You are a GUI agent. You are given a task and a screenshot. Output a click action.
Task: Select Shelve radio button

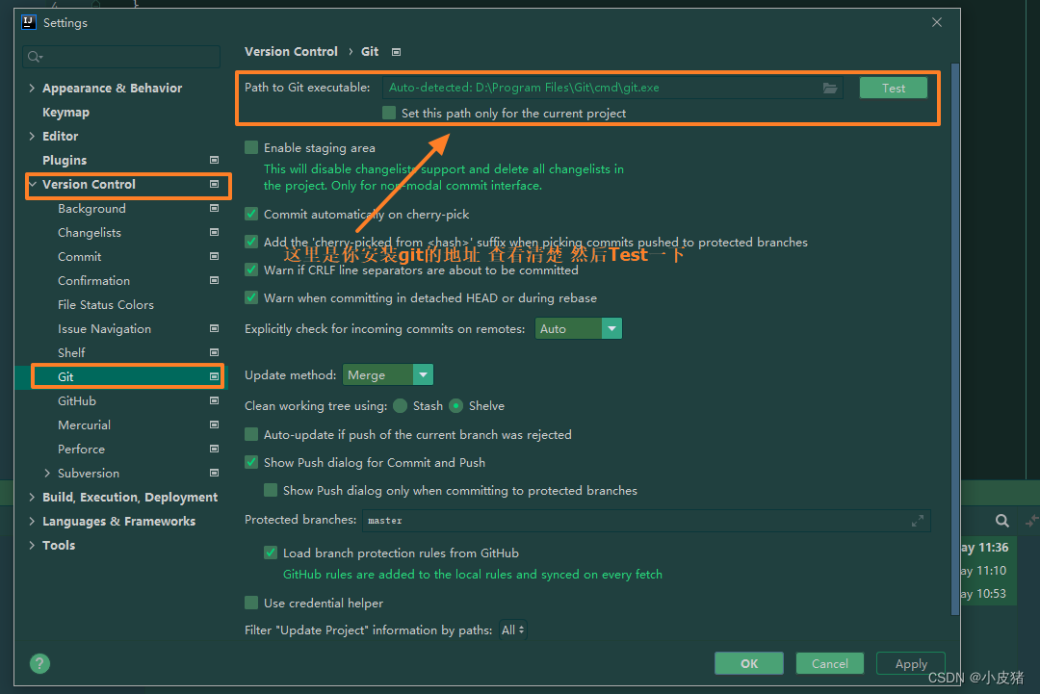click(x=455, y=405)
